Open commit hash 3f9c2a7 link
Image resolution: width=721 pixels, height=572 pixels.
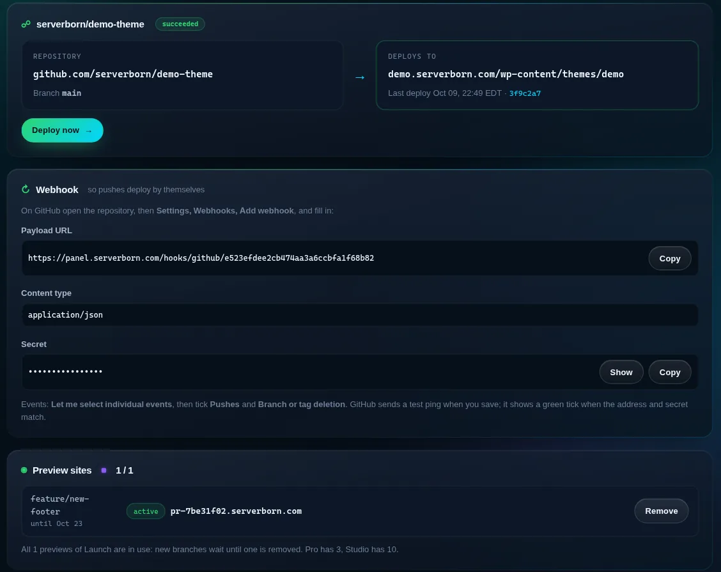pos(525,93)
